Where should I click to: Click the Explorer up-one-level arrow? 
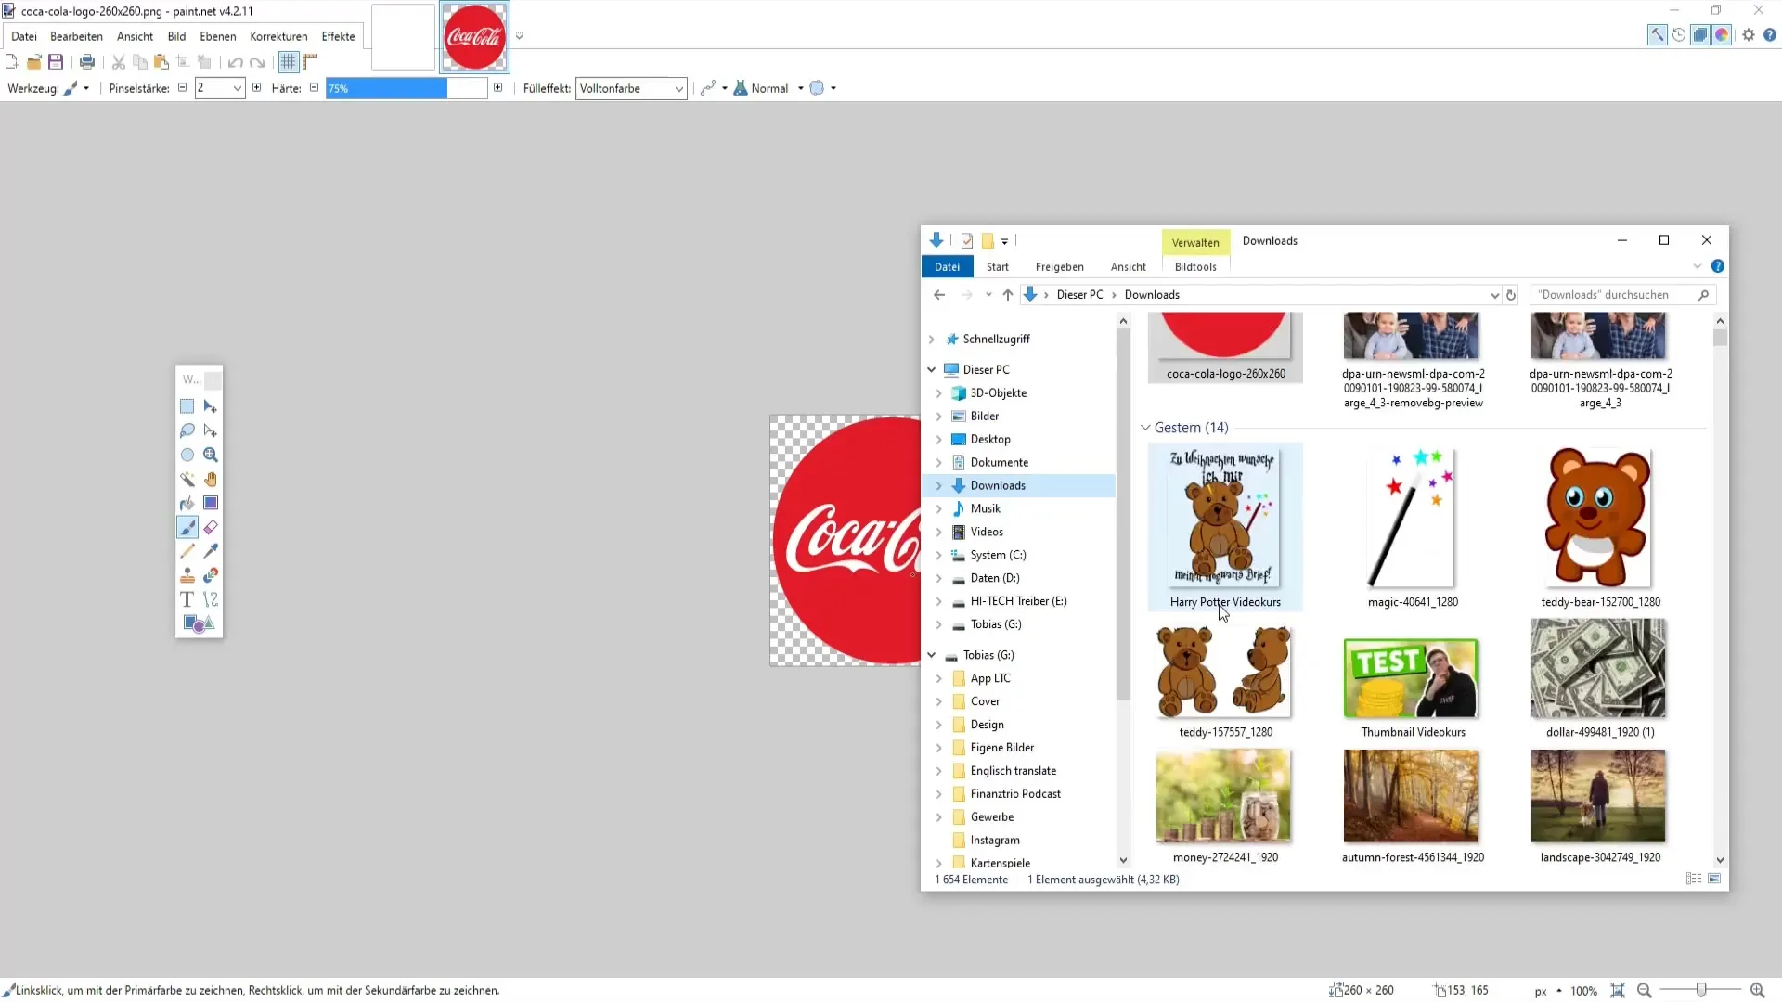tap(1008, 295)
